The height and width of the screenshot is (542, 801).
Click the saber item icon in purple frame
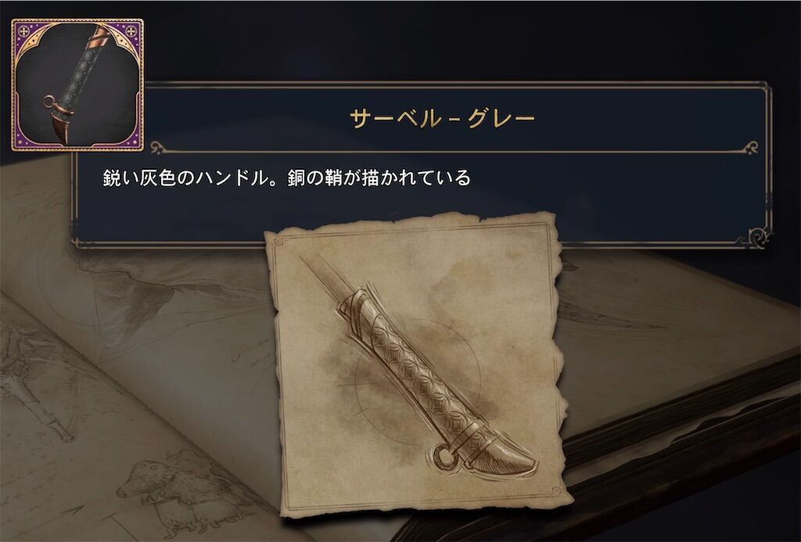pyautogui.click(x=77, y=84)
